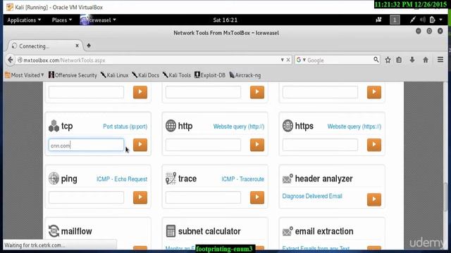Click the mxtoolbox.com address bar
This screenshot has height=253, width=451.
click(x=149, y=60)
